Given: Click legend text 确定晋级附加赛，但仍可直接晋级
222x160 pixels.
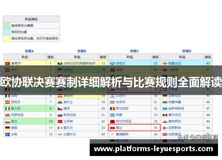Looking at the screenshot, I should [35, 38].
